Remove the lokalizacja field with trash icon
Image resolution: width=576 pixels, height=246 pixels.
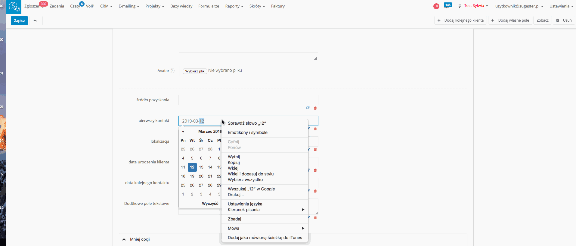[315, 150]
